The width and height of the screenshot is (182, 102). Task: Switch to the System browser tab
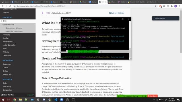[6, 2]
